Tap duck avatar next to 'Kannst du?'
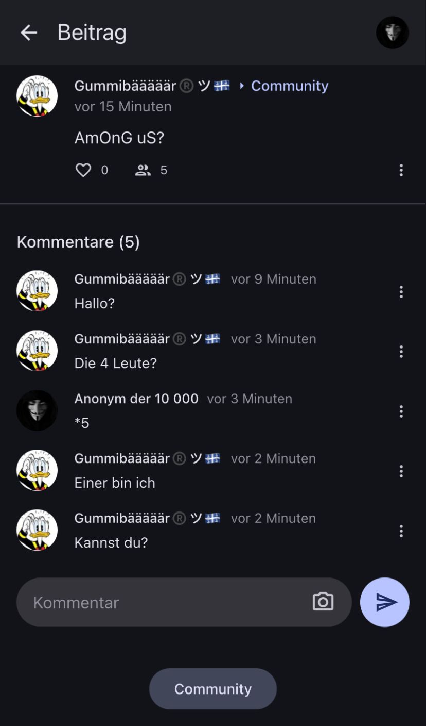Viewport: 426px width, 726px height. coord(37,530)
